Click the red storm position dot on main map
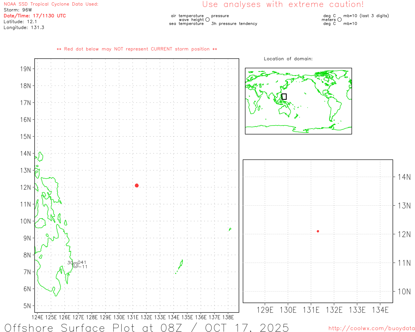This screenshot has height=332, width=415. tap(136, 185)
